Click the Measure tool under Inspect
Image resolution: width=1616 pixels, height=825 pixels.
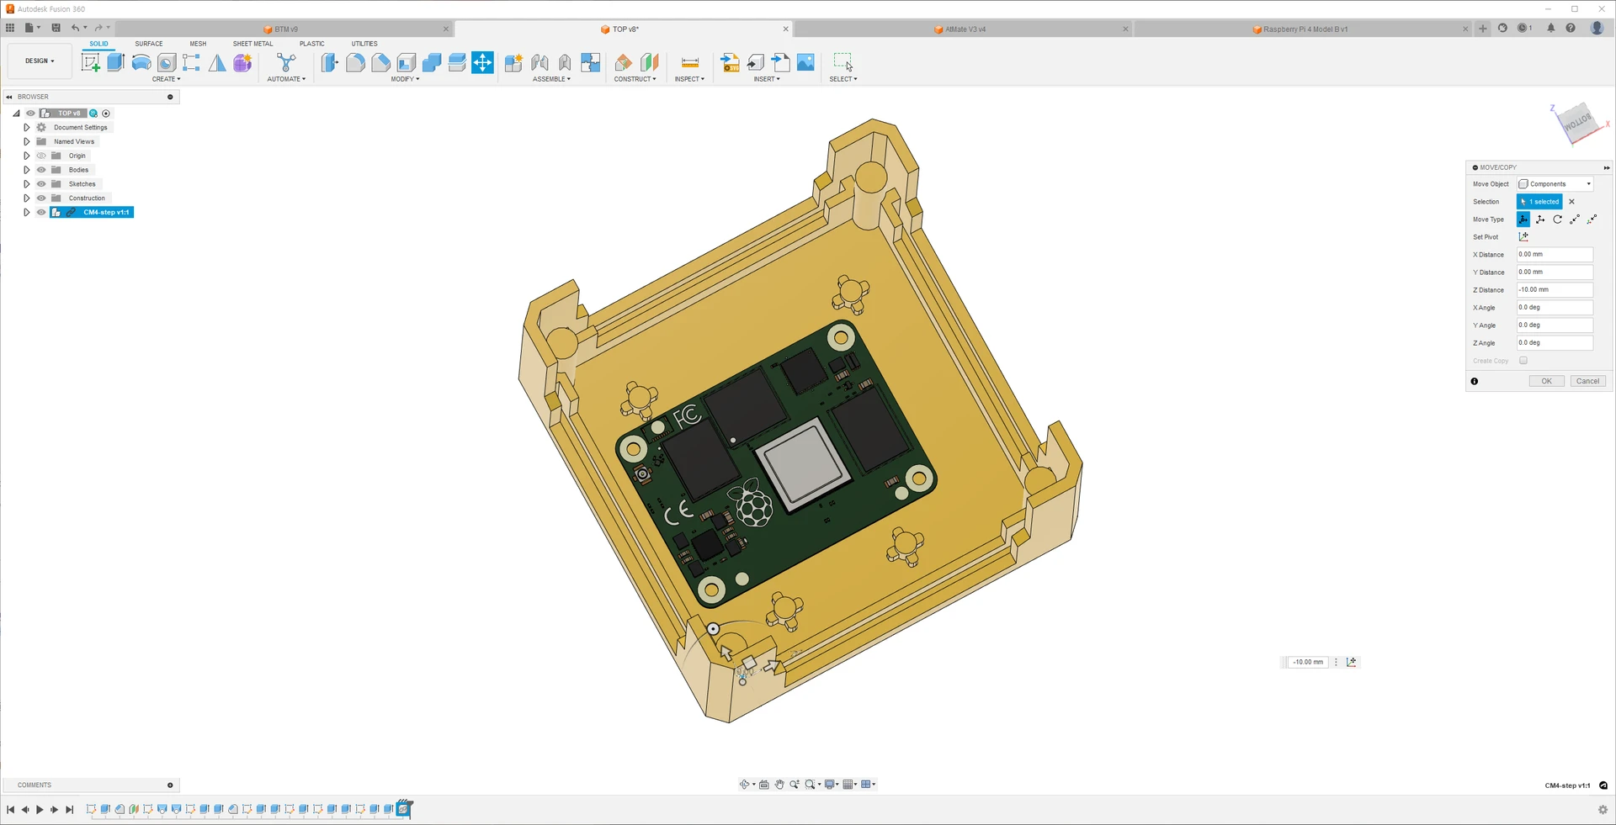[689, 62]
